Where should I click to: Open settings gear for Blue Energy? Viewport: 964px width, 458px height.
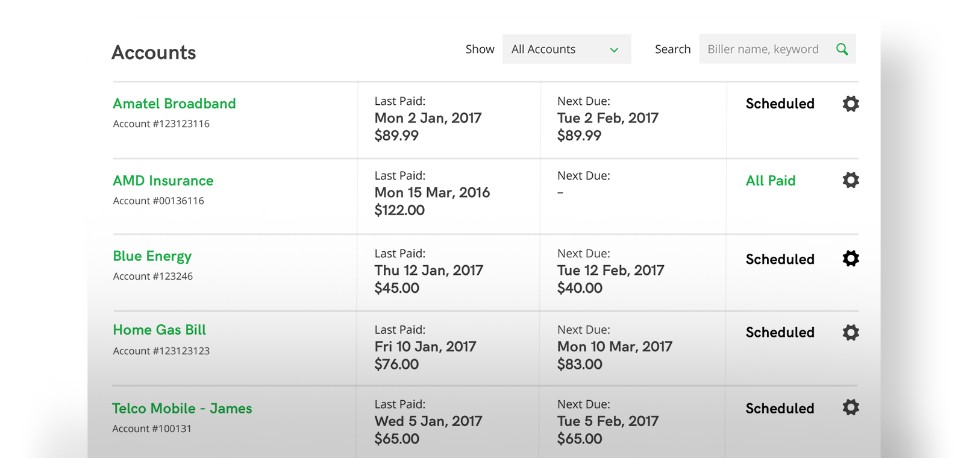tap(850, 259)
